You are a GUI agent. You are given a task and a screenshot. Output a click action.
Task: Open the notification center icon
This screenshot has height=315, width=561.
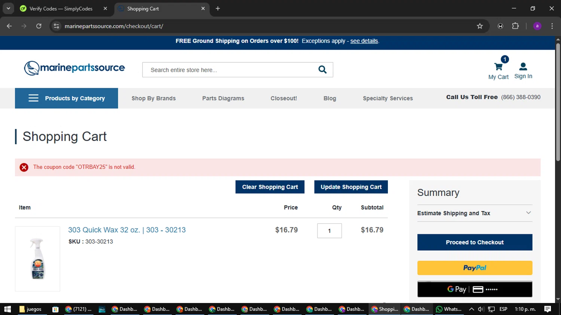(548, 309)
